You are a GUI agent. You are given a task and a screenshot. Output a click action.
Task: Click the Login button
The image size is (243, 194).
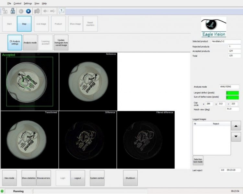[x=63, y=178]
